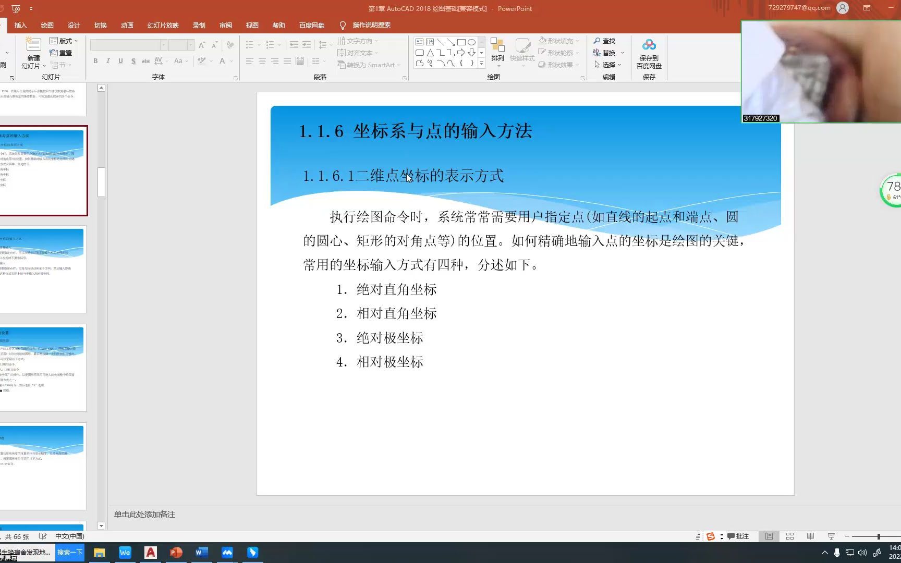Select the oval shape from the drawing gallery

click(472, 42)
